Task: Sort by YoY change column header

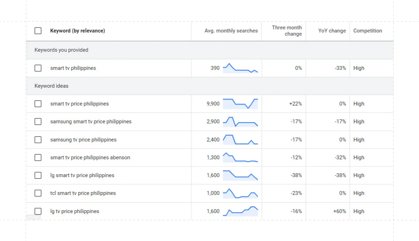Action: click(332, 31)
